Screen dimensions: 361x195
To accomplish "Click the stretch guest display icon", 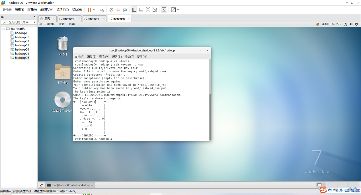I will (x=173, y=10).
